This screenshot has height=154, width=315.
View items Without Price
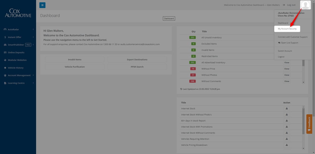287,69
